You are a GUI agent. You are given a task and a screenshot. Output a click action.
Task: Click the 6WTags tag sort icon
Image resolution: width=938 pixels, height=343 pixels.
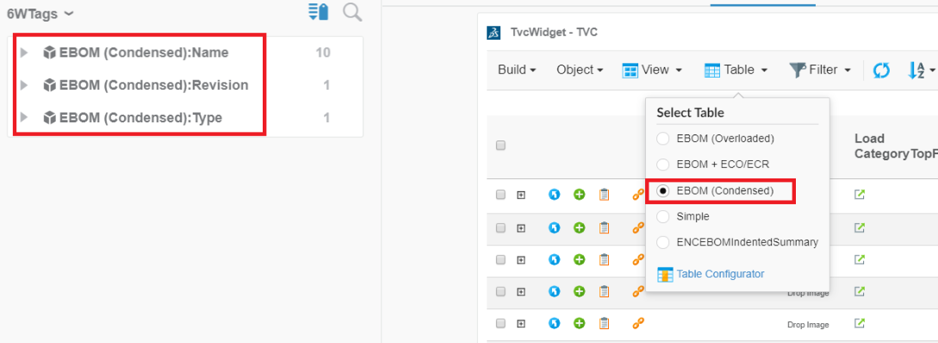(318, 11)
